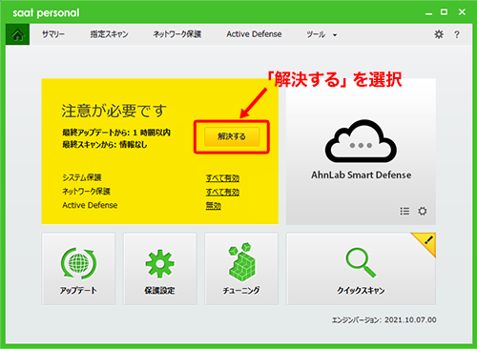This screenshot has height=349, width=477.
Task: Click the 注意が必要です heading
Action: pyautogui.click(x=114, y=111)
